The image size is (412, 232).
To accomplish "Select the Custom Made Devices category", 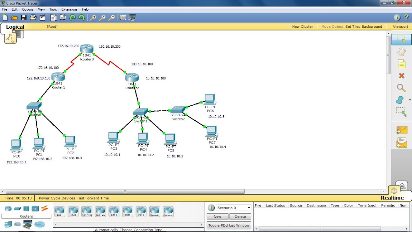I will click(x=28, y=224).
